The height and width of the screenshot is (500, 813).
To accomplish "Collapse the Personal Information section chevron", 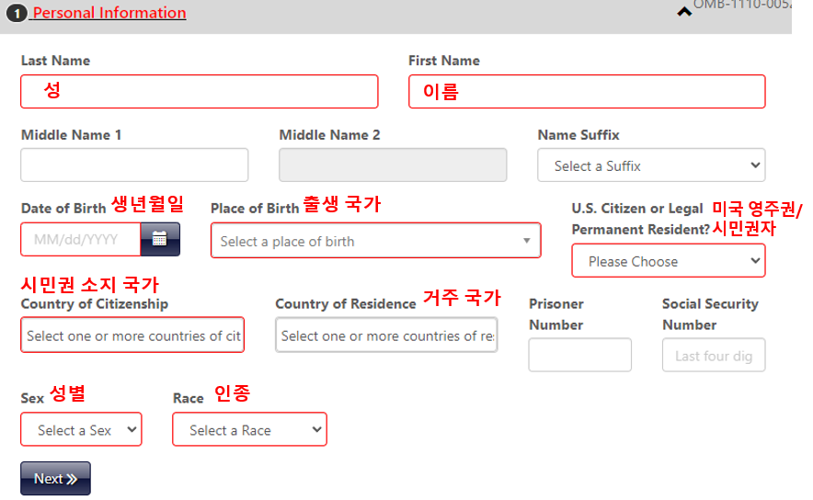I will click(684, 12).
